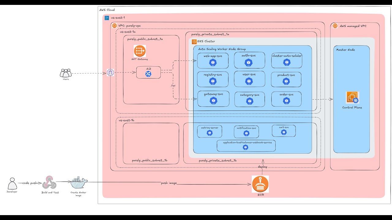Image resolution: width=392 pixels, height=220 pixels.
Task: Click the 'EKS Cluster' title text
Action: click(x=206, y=42)
